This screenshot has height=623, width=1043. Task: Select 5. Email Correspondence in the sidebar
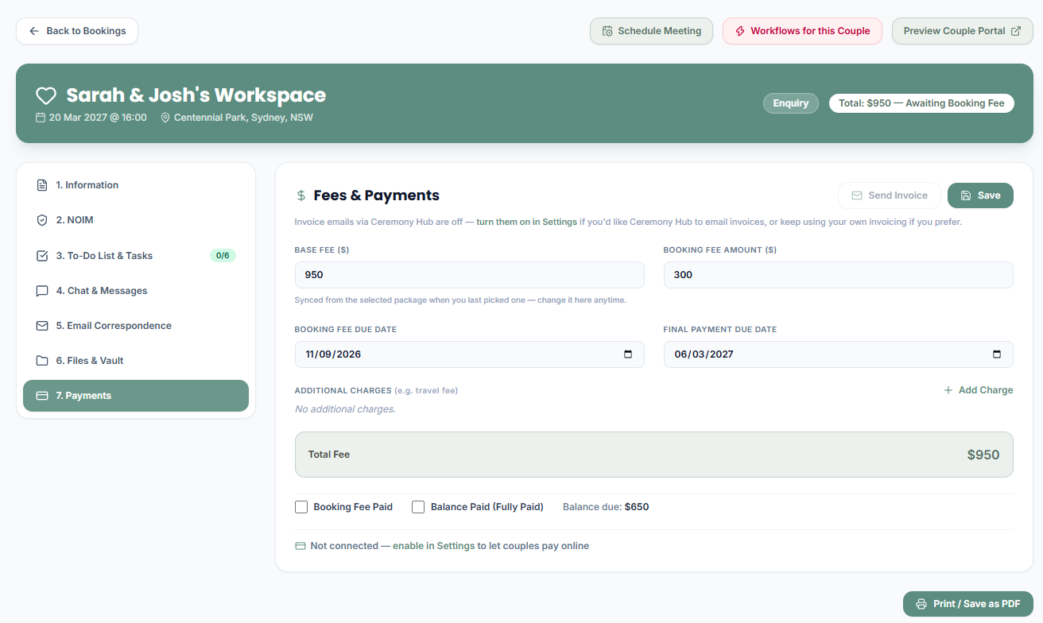[x=136, y=326]
